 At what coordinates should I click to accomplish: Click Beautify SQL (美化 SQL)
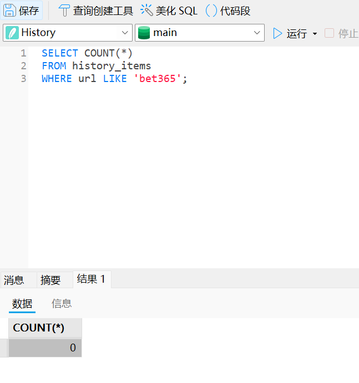[x=169, y=11]
